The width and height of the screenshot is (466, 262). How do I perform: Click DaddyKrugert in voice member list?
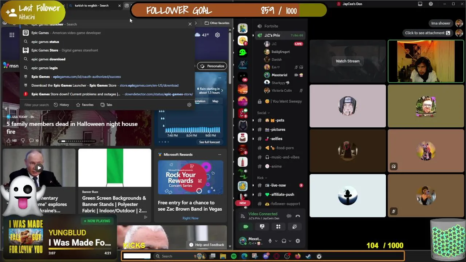[280, 52]
